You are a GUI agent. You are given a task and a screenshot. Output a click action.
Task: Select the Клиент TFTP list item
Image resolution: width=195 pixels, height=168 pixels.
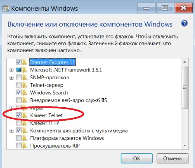pyautogui.click(x=45, y=123)
